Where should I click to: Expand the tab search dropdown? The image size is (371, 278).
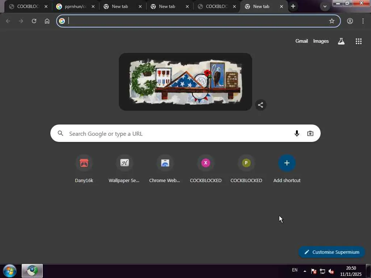pyautogui.click(x=325, y=7)
